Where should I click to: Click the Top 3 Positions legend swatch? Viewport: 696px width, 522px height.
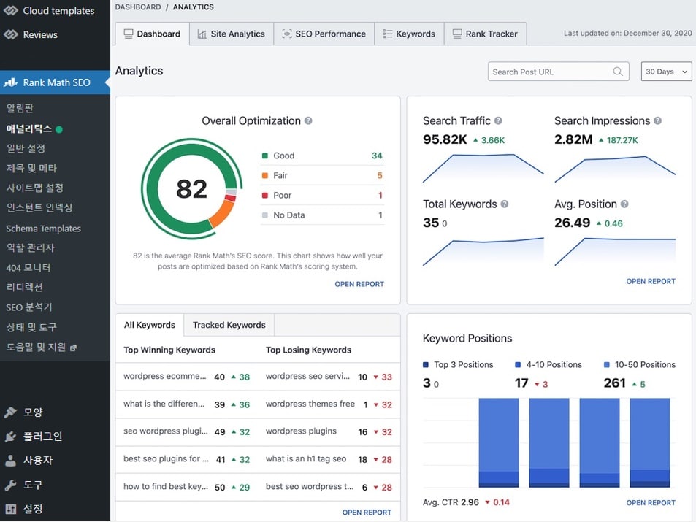coord(426,365)
